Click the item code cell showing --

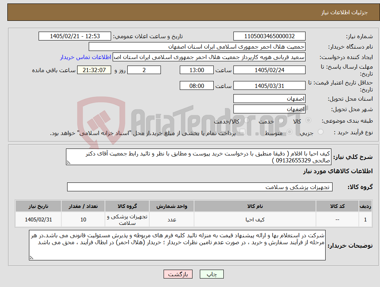(337, 219)
